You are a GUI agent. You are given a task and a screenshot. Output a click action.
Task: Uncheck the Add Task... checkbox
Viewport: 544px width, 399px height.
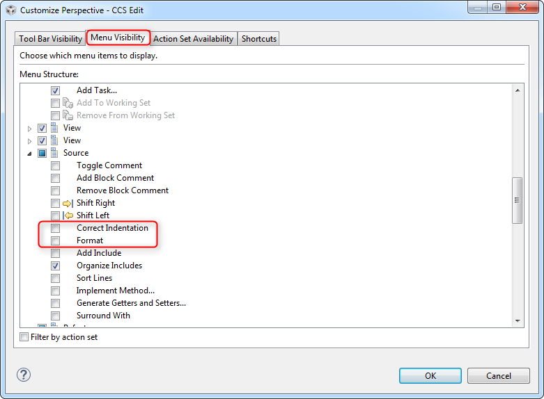coord(55,90)
